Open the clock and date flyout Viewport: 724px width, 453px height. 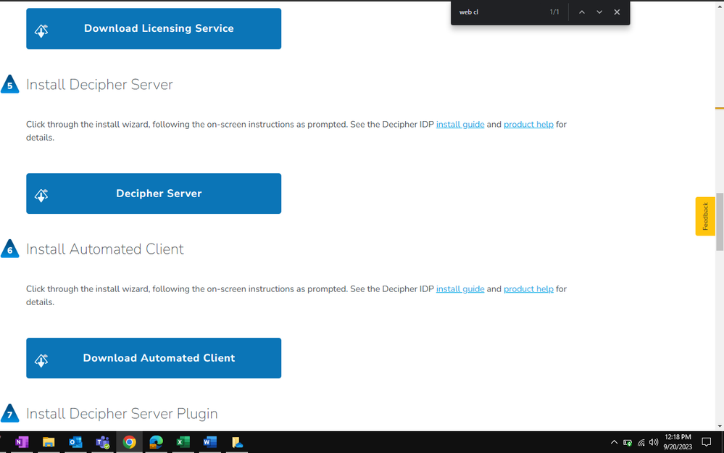pos(678,442)
